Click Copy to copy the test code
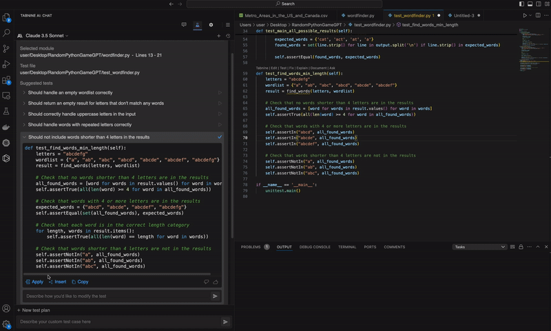Image resolution: width=551 pixels, height=331 pixels. point(79,281)
